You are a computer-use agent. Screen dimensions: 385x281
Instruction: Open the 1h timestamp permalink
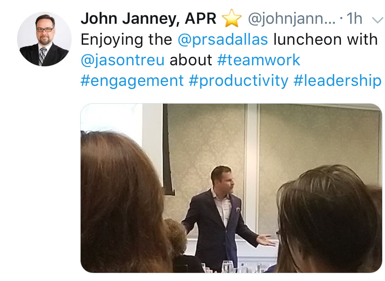(x=354, y=18)
